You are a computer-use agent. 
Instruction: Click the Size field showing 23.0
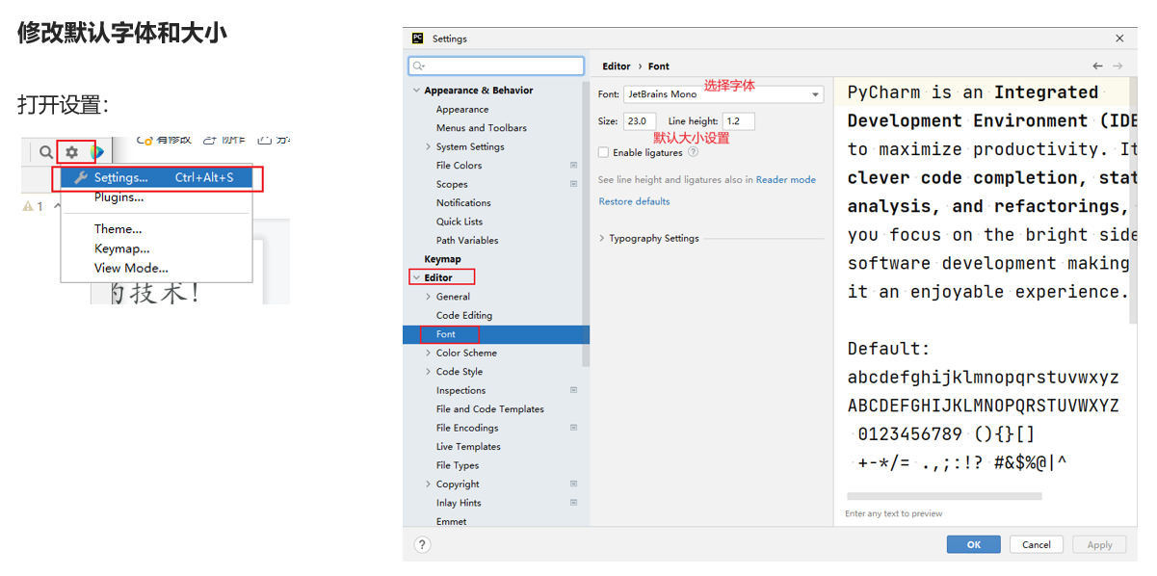tap(639, 121)
